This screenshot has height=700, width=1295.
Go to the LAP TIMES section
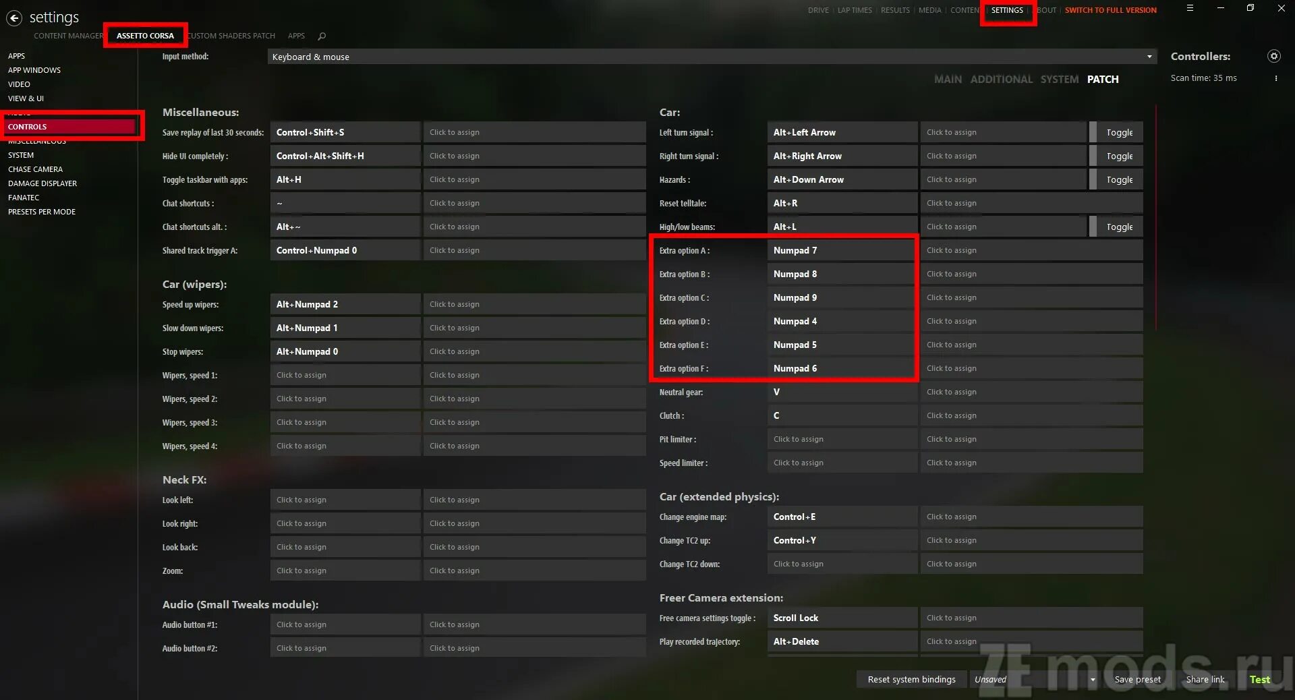pyautogui.click(x=855, y=10)
